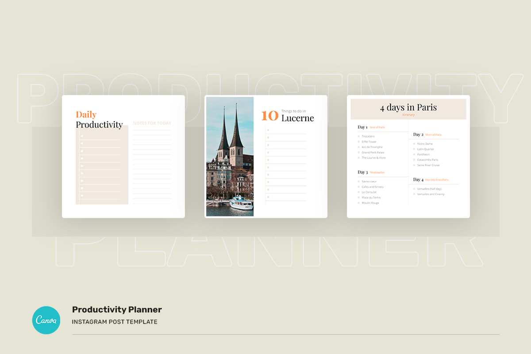Viewport: 531px width, 354px height.
Task: Click the 'Cafes and Streets' item text
Action: coord(373,187)
